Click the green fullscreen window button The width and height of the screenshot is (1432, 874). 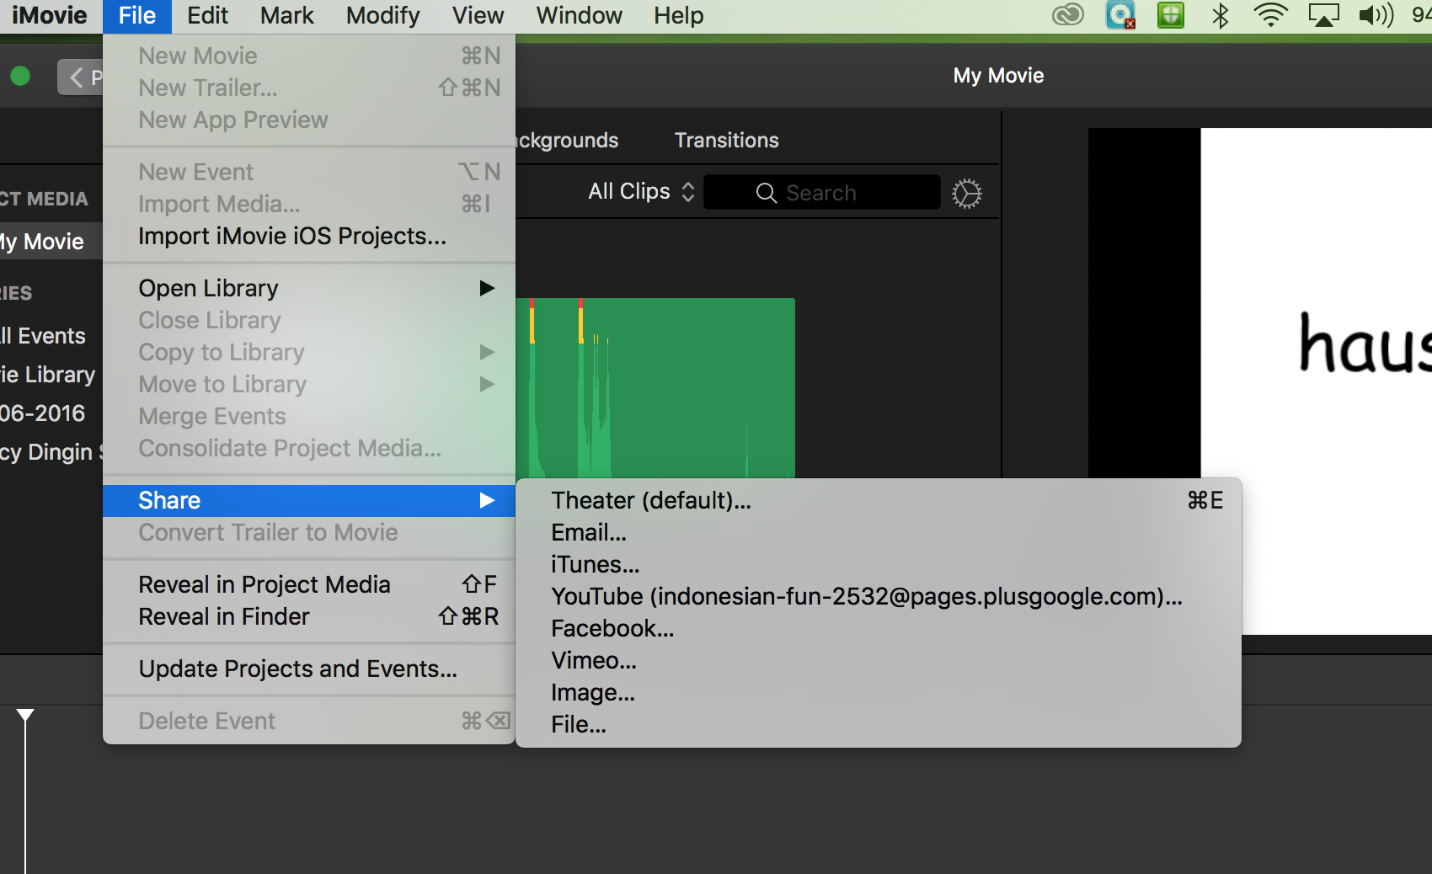[20, 77]
